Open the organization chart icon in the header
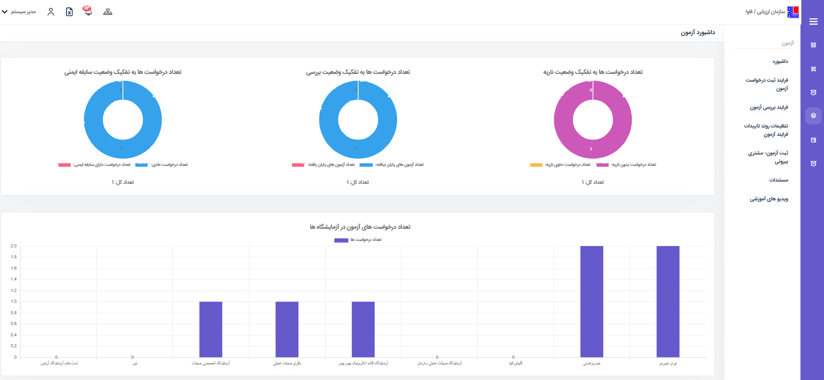 pos(108,12)
